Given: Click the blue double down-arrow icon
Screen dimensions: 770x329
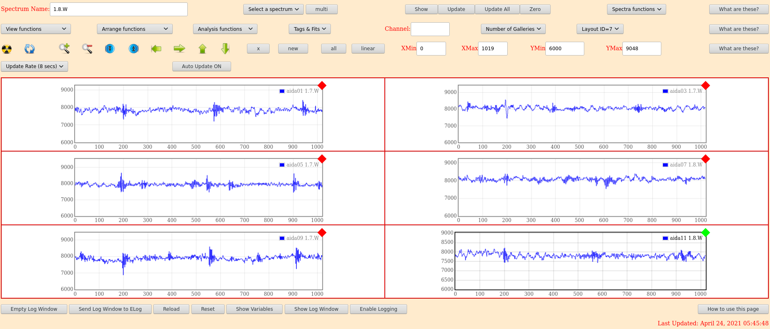Looking at the screenshot, I should click(x=110, y=49).
